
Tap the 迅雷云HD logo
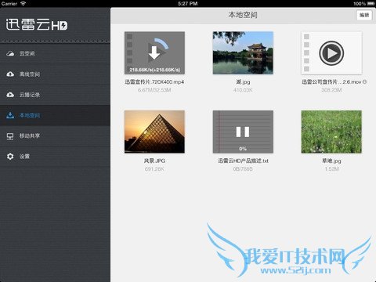pyautogui.click(x=37, y=25)
